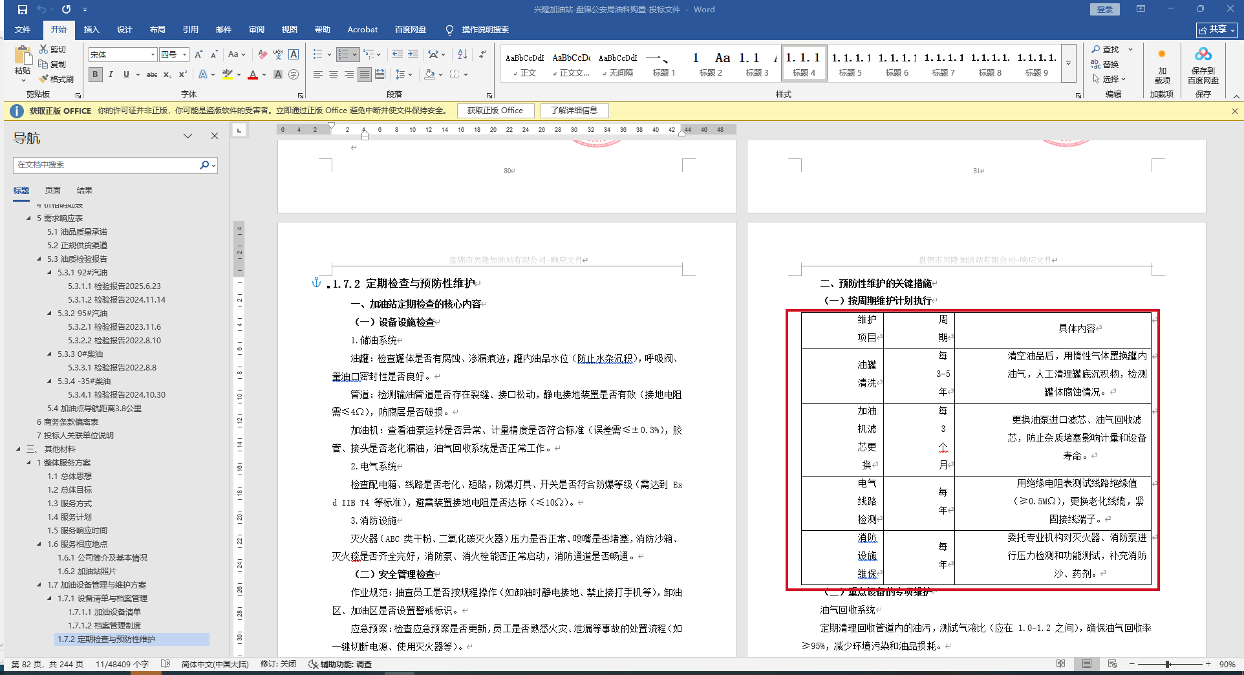Increase font size with the grow font icon
This screenshot has width=1244, height=675.
[x=198, y=54]
